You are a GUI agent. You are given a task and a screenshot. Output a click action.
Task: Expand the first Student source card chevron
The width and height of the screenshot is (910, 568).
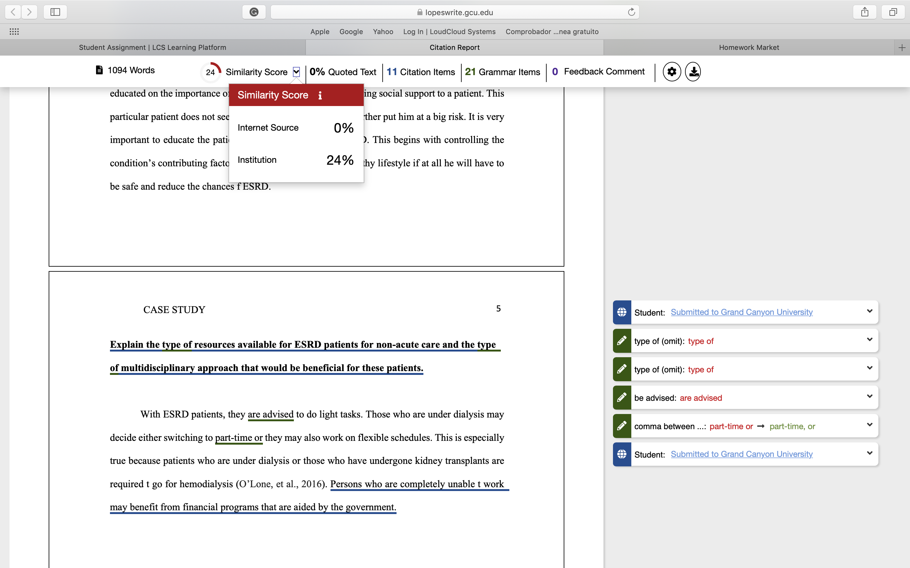coord(869,311)
